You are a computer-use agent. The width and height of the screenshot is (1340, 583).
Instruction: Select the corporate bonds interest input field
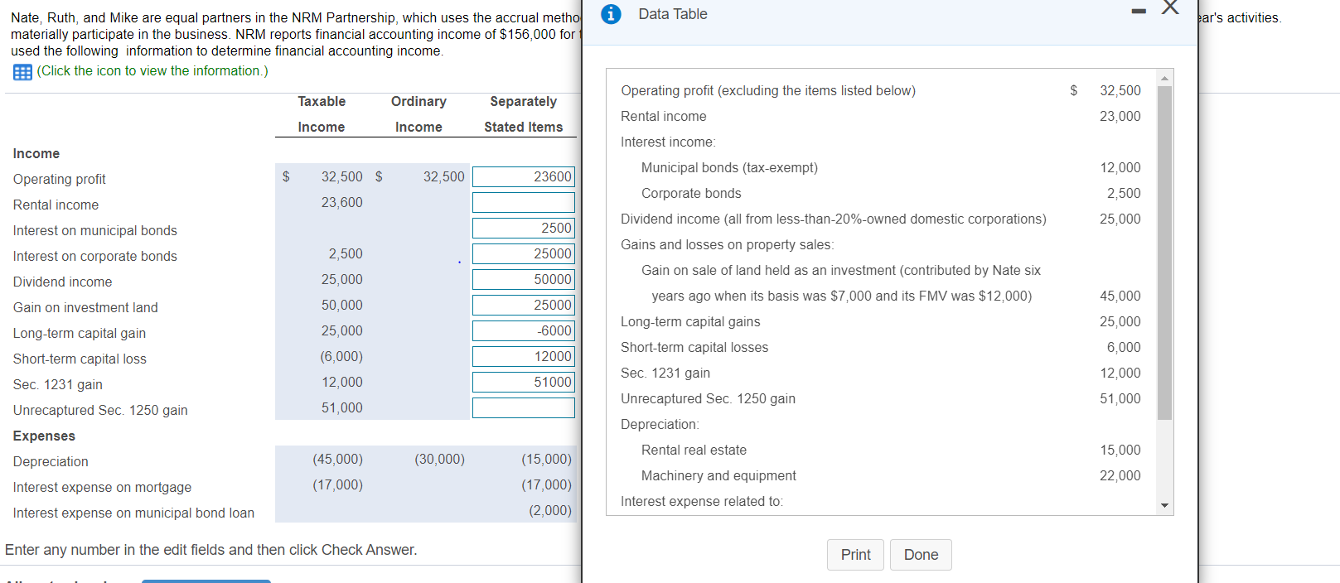[x=524, y=253]
